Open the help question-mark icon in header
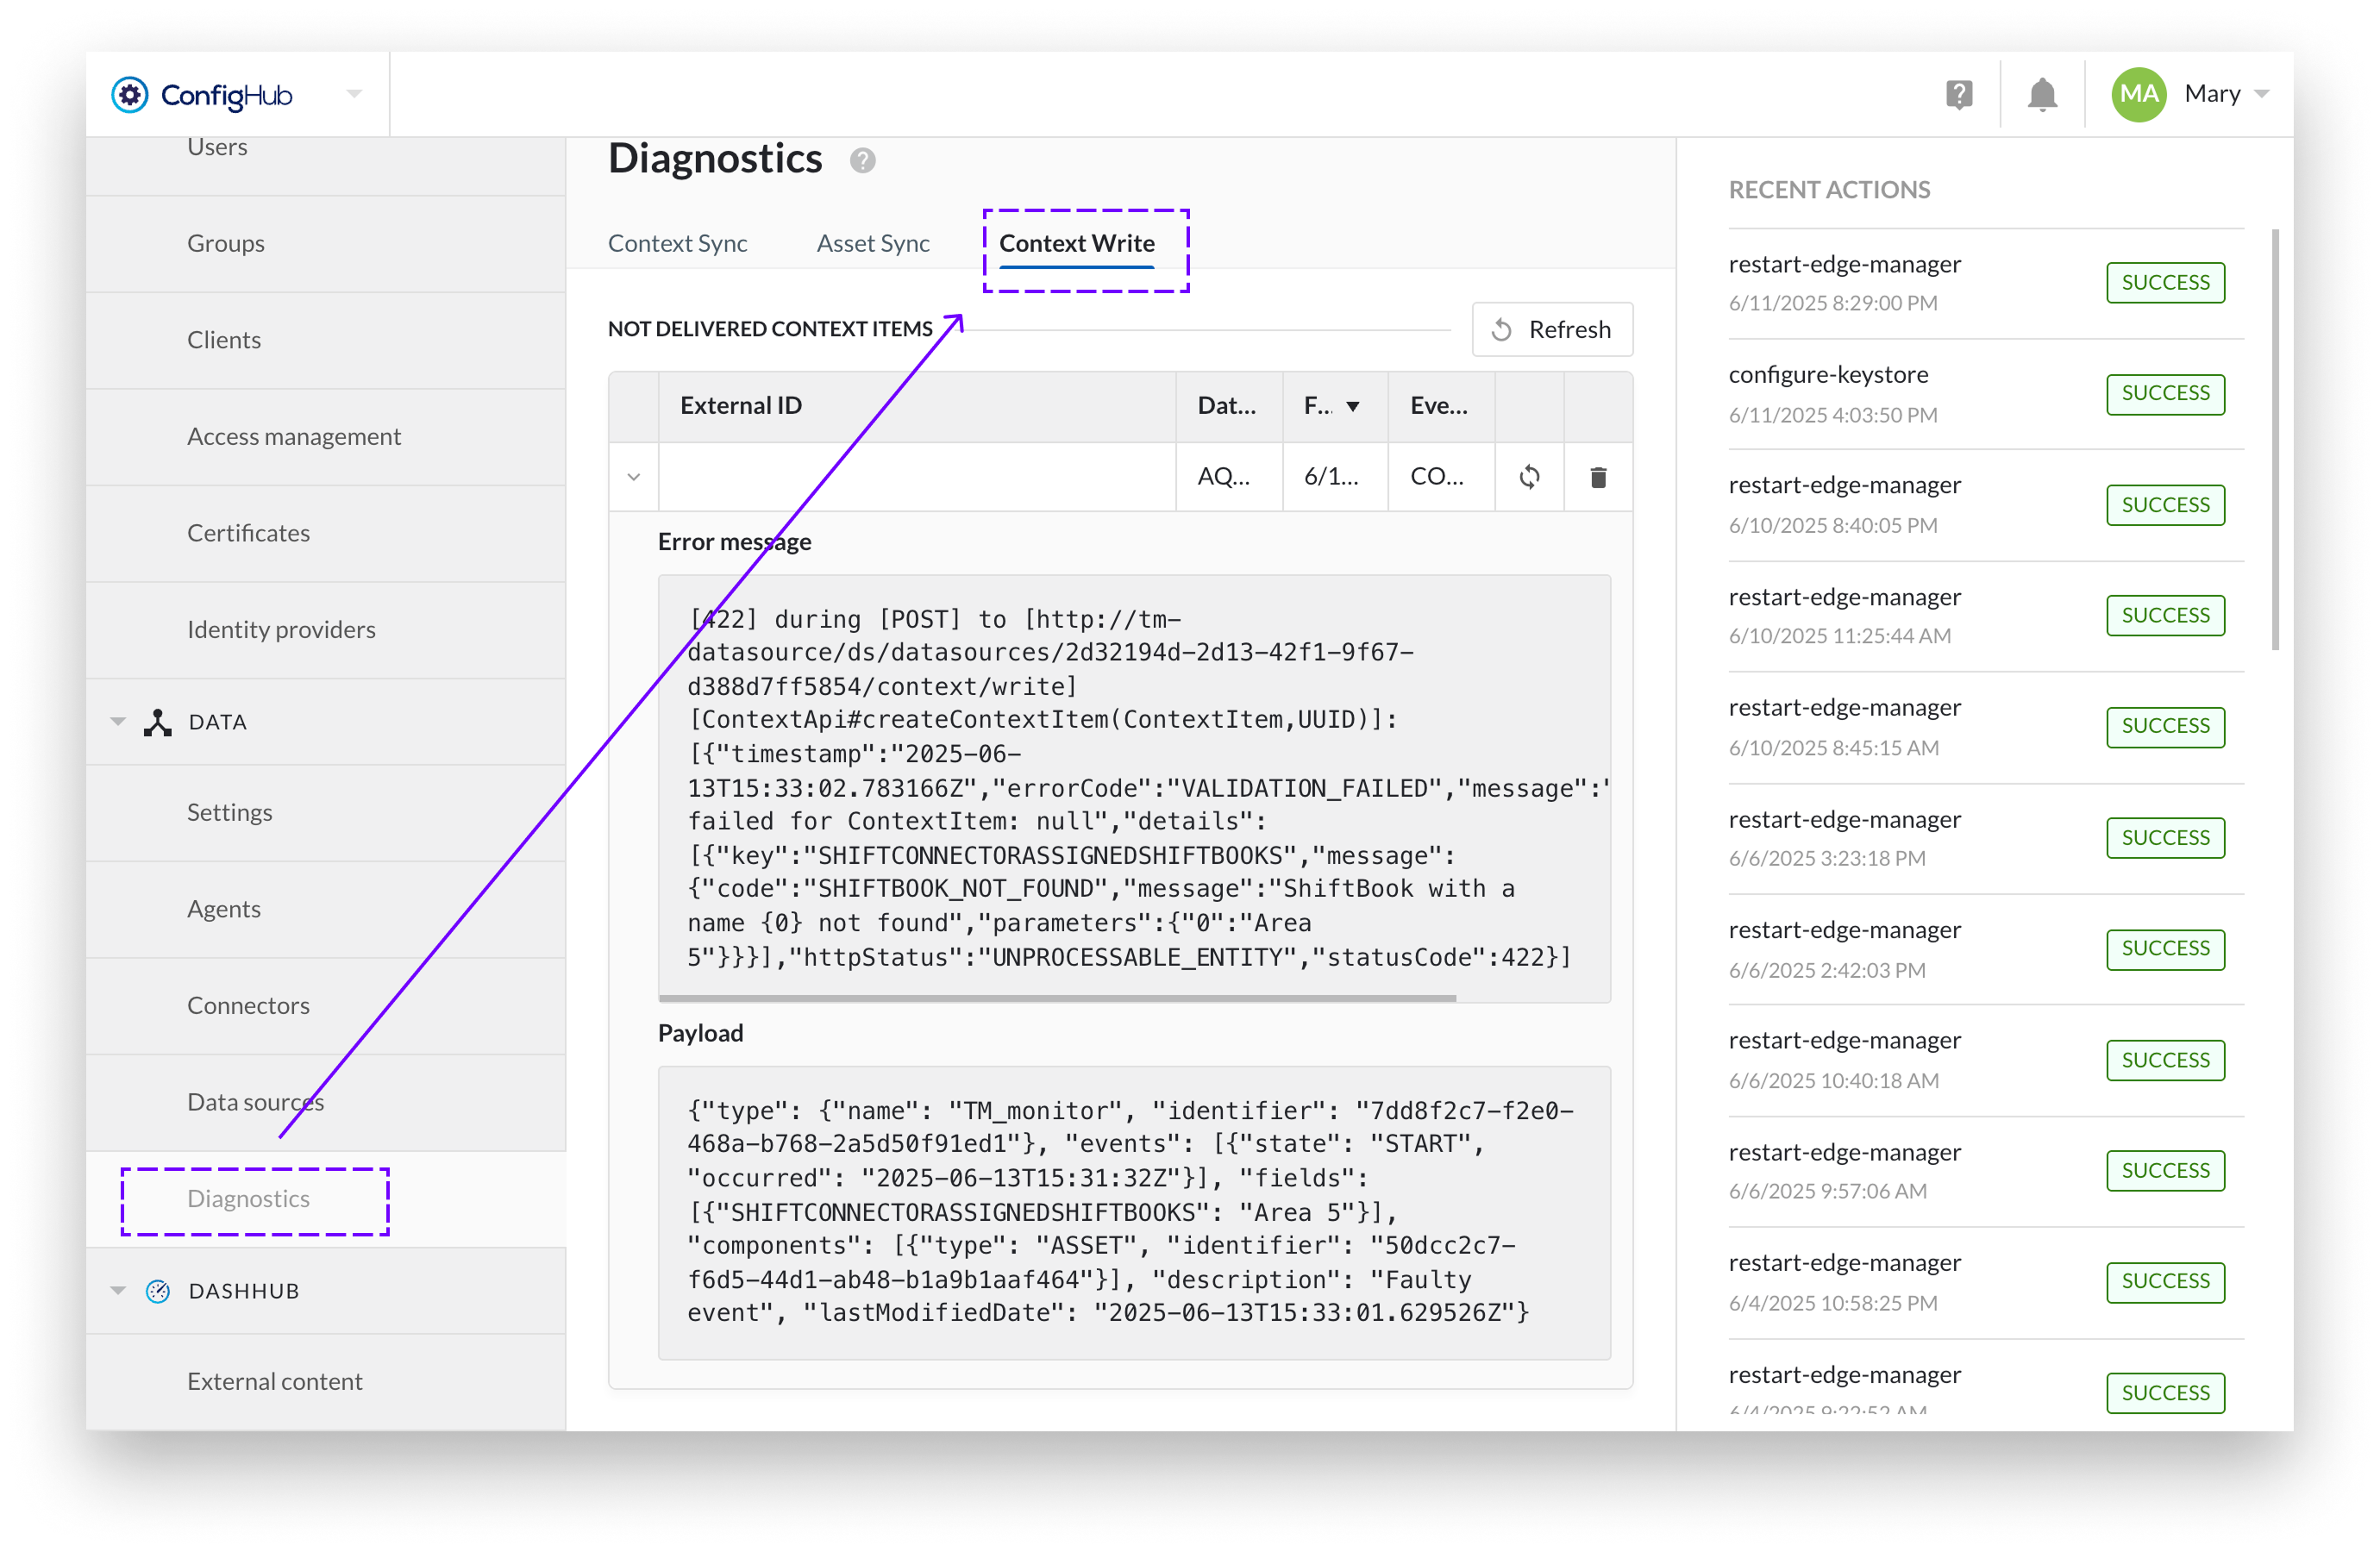2380x1552 pixels. [x=1958, y=95]
